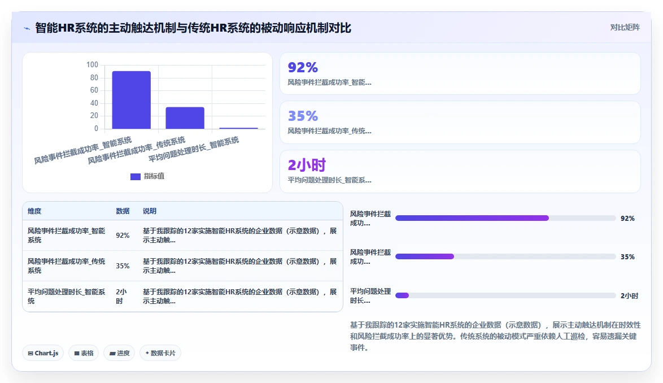Select the 35% data card
This screenshot has height=383, width=663.
coord(460,122)
